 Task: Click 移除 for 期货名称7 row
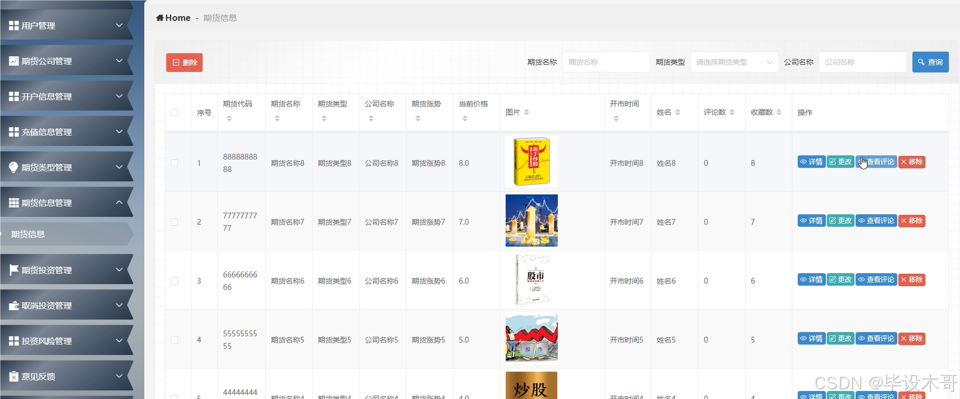912,221
